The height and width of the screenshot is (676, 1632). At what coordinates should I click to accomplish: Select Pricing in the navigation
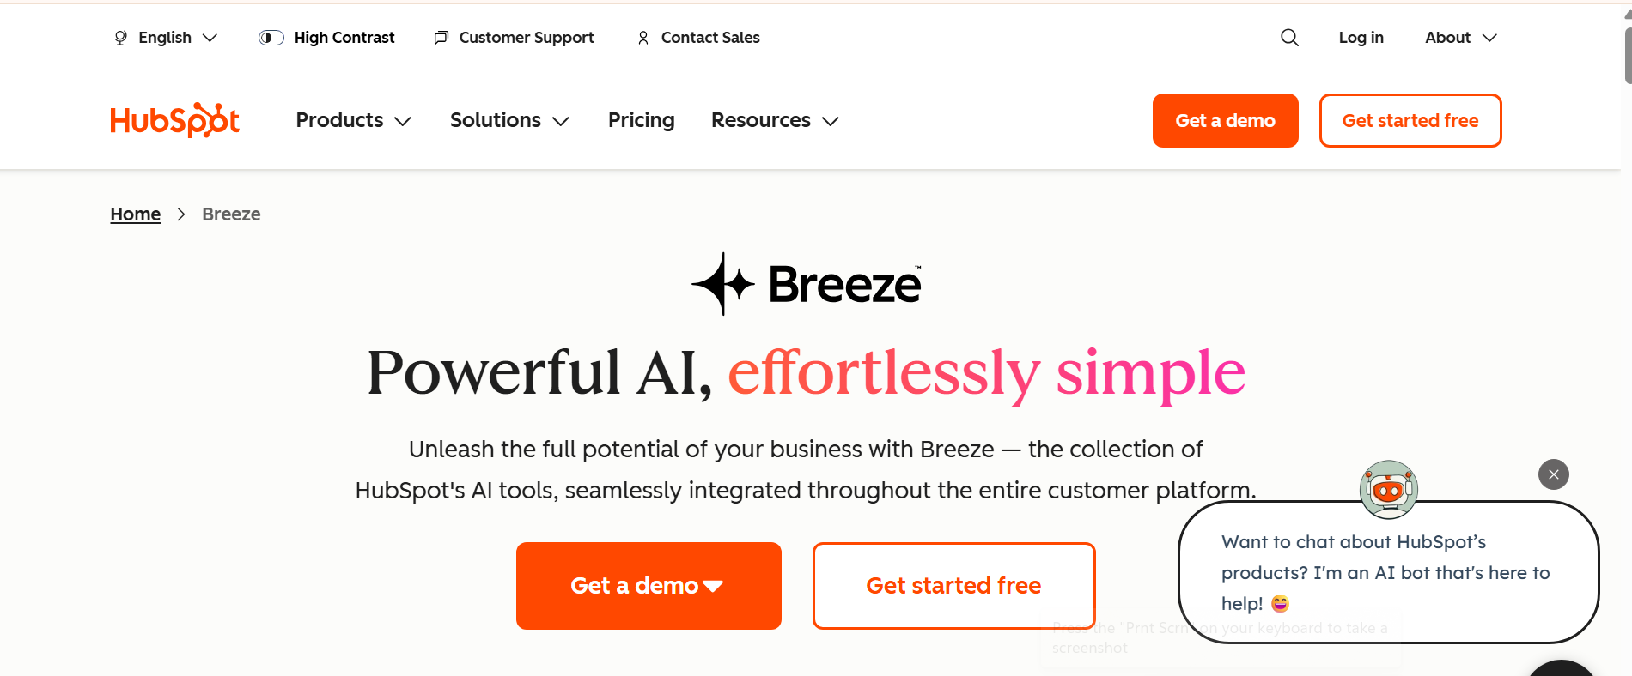coord(641,120)
